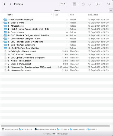113x136 pixels.
Task: Click folder icon of 5 - Smartphones
Action: pos(5,32)
